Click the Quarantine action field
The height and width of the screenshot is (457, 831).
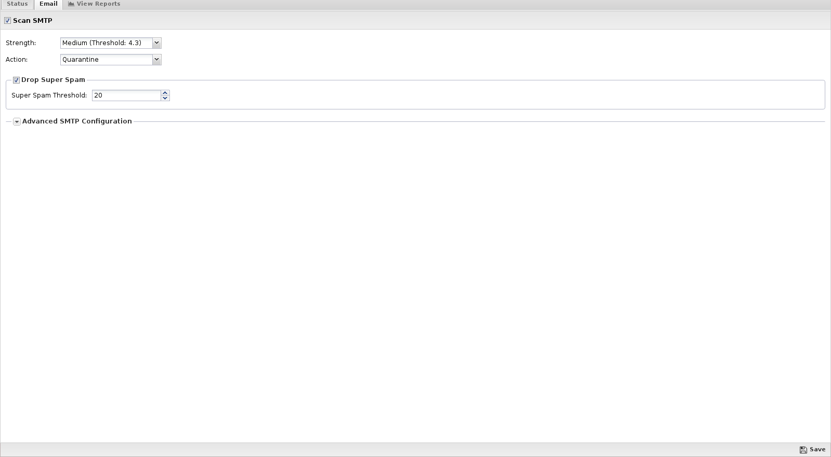tap(107, 60)
